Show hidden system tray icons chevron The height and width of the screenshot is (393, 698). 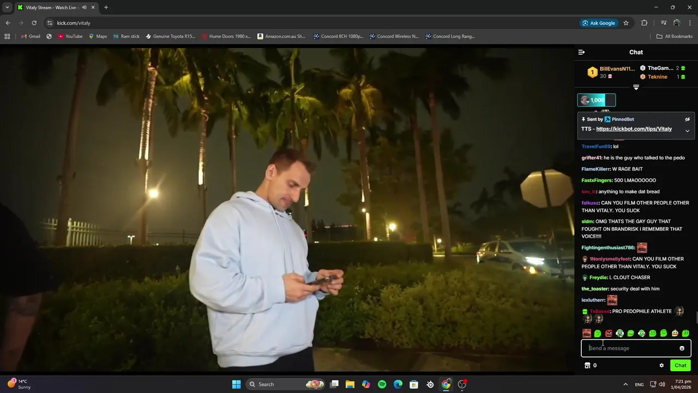pyautogui.click(x=625, y=384)
